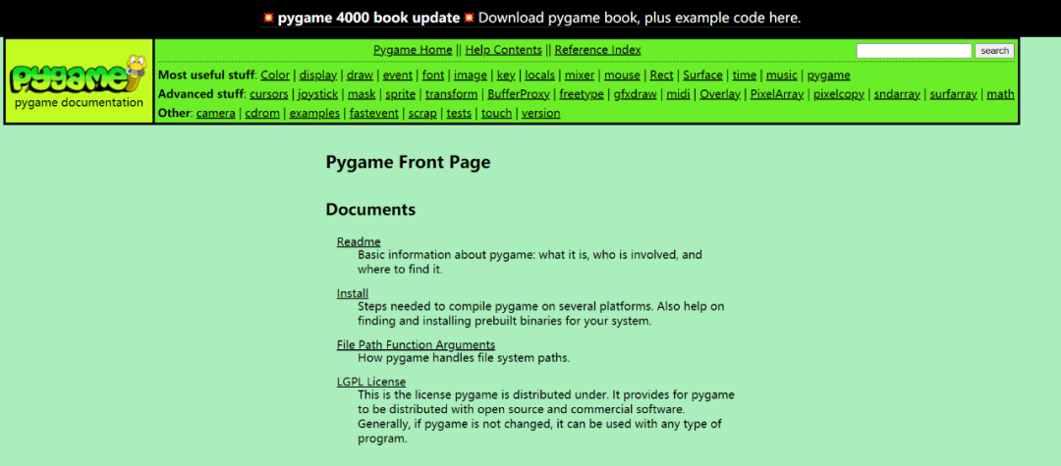Open the Install document link

(x=353, y=293)
